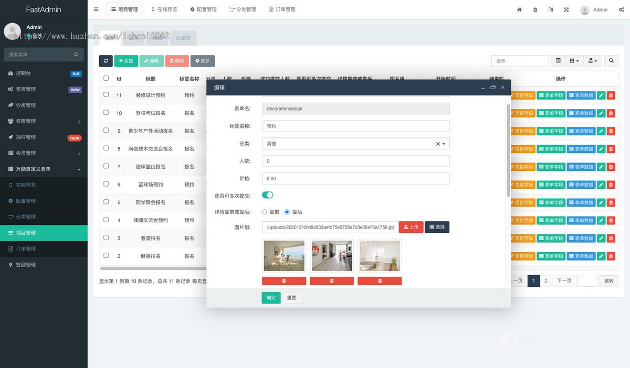Open table search using the magnifier icon
Viewport: 630px width, 368px height.
tap(611, 61)
